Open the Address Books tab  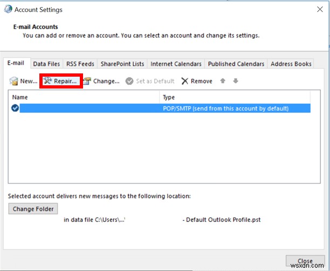[x=291, y=64]
